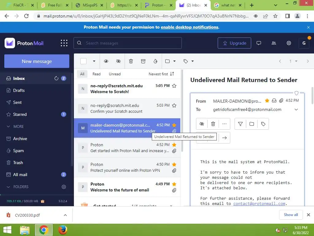Viewport: 314px width, 236px height.
Task: Follow the enable desktop notifications link
Action: [190, 27]
